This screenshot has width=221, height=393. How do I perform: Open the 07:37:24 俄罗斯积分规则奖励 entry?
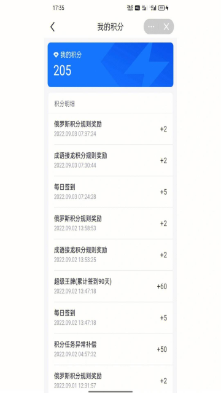point(110,129)
